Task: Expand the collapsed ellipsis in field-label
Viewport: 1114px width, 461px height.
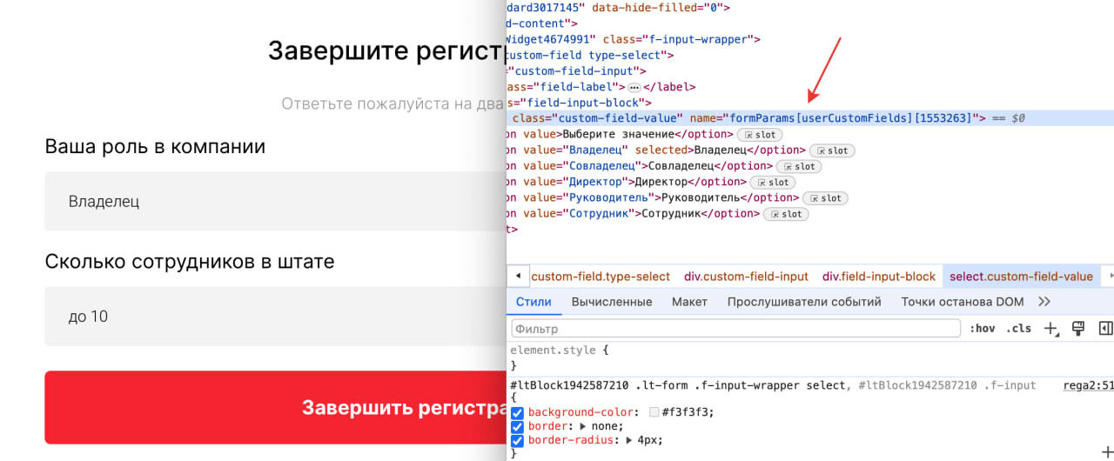Action: (x=634, y=87)
